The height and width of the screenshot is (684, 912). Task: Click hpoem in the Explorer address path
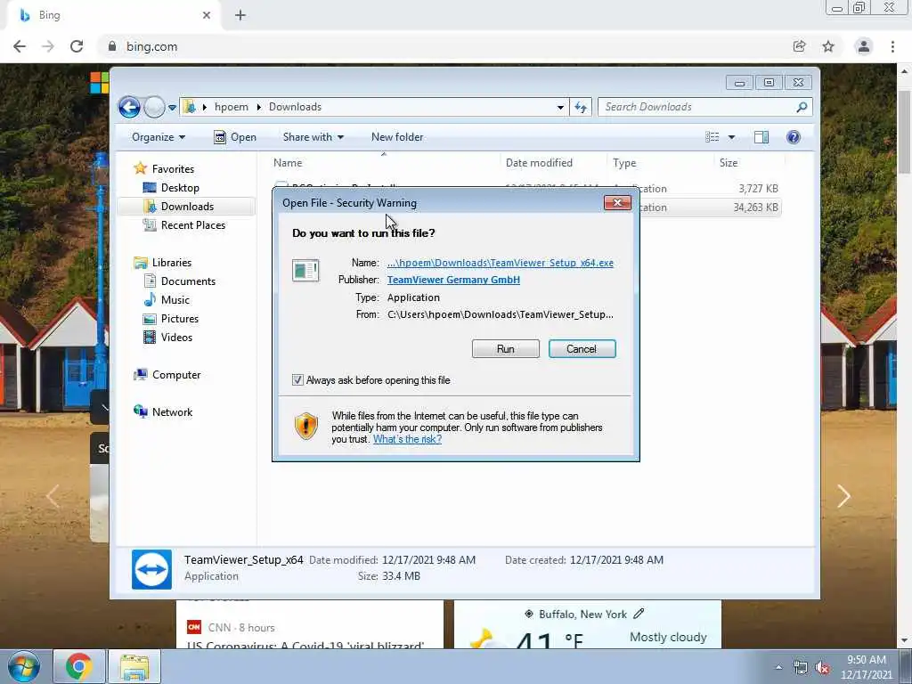click(232, 107)
